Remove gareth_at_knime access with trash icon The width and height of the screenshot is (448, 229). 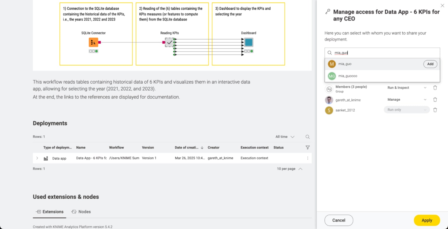tap(435, 100)
